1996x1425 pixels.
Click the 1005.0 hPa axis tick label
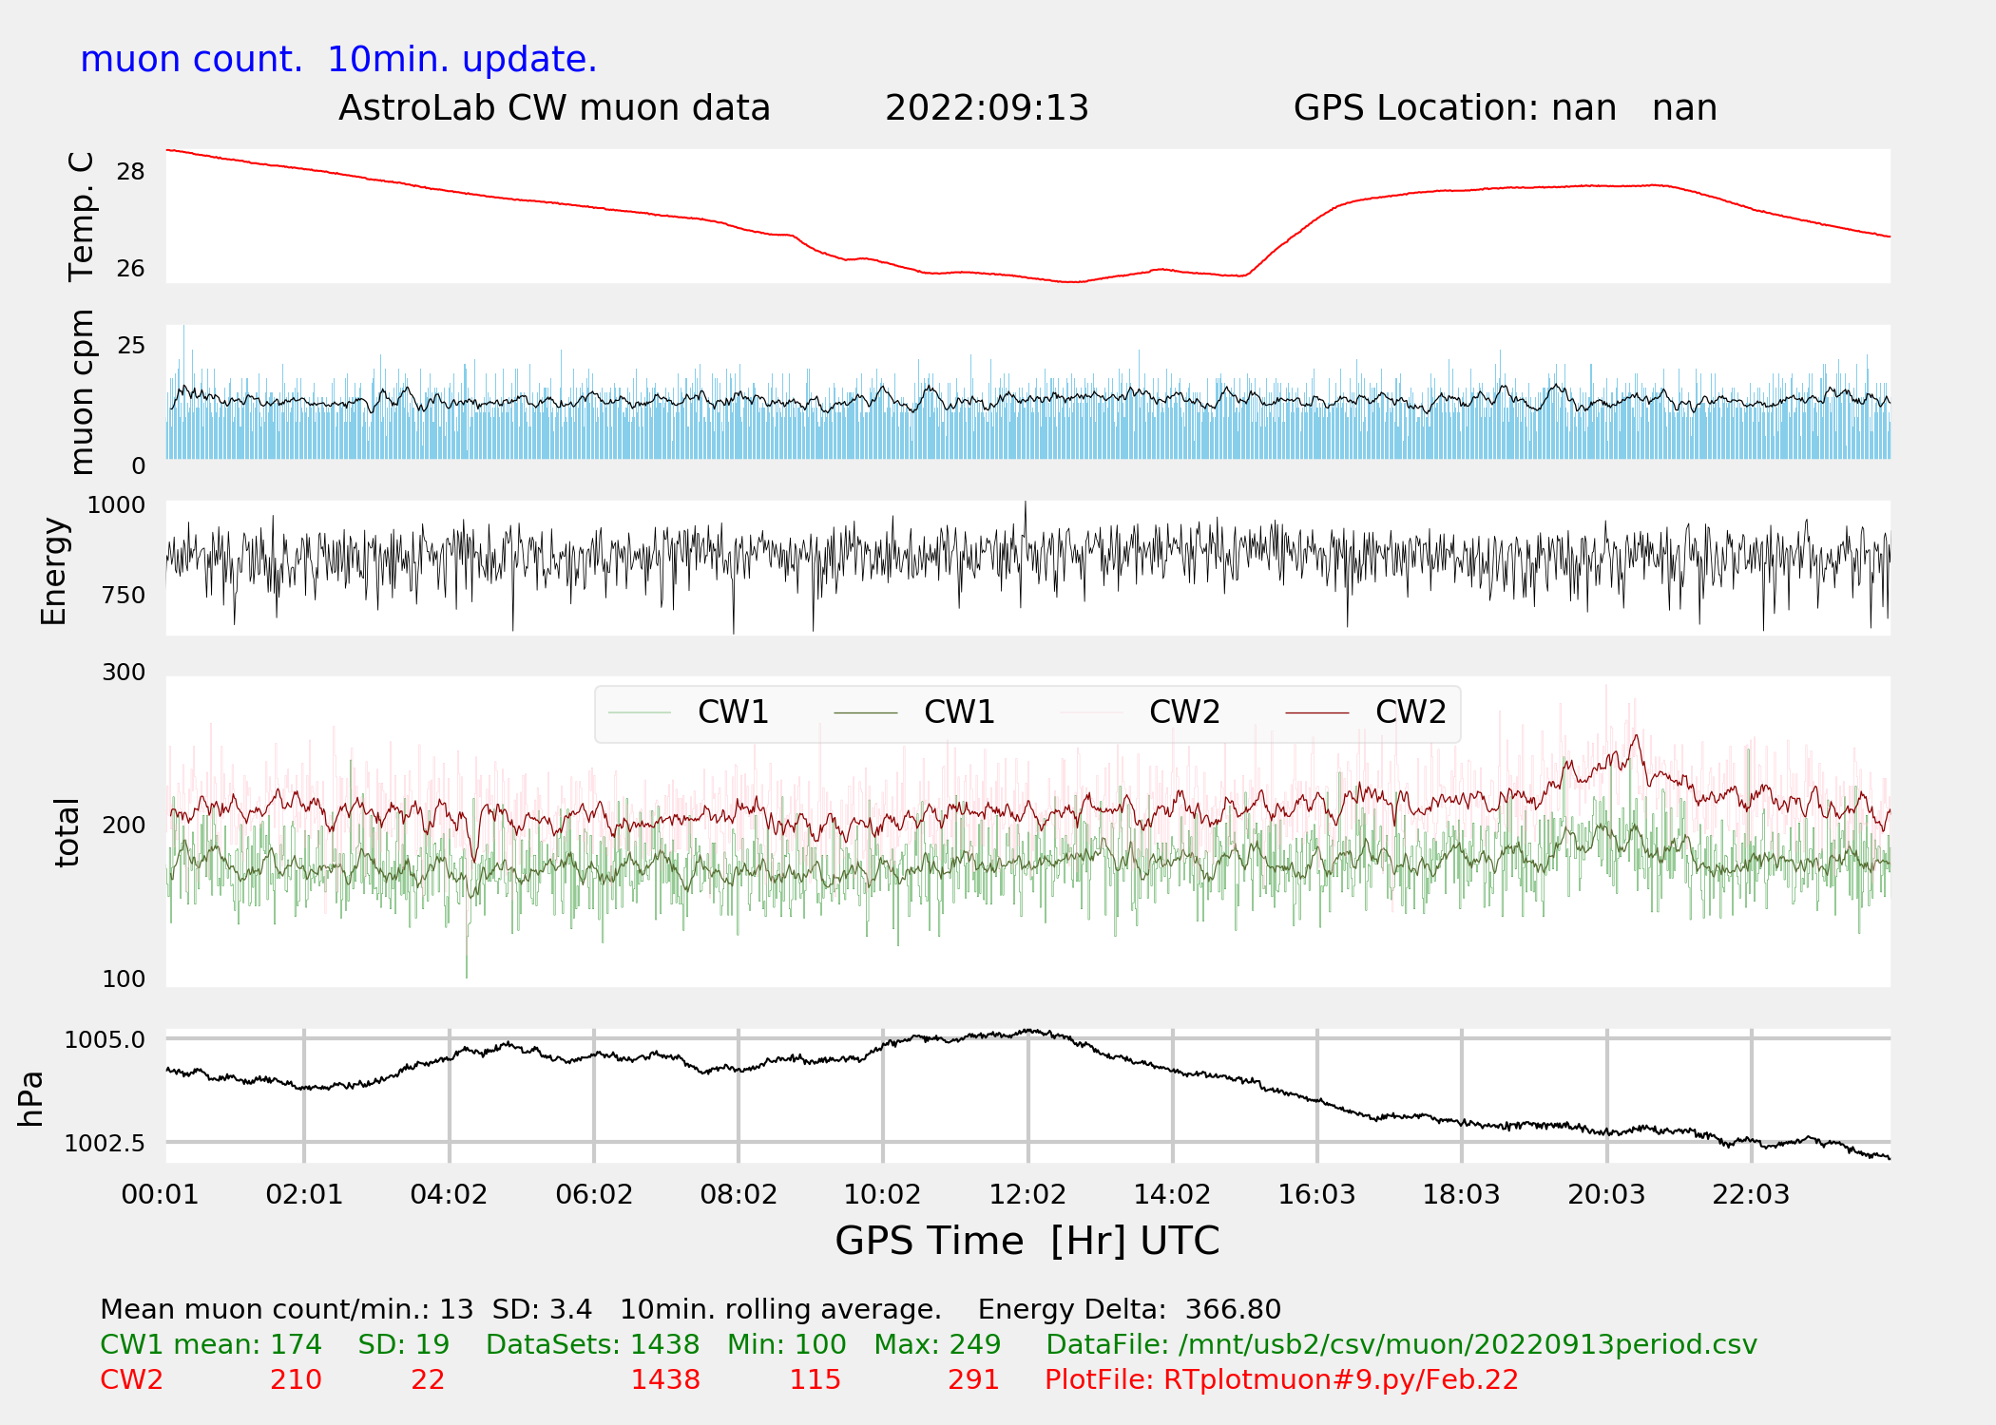coord(105,1040)
